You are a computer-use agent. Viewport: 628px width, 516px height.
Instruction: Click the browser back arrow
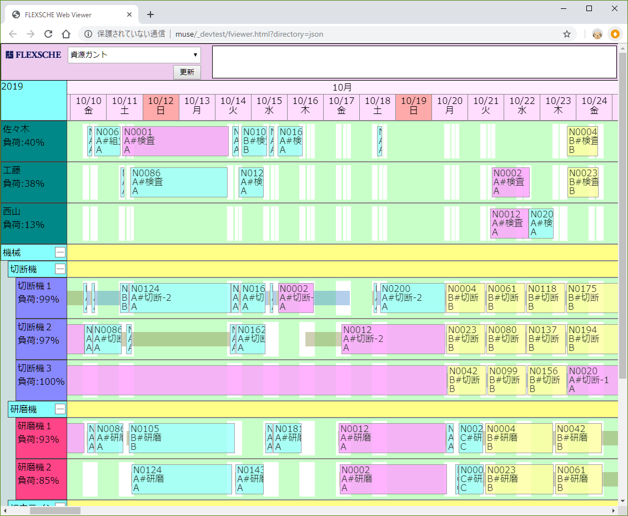click(x=13, y=34)
